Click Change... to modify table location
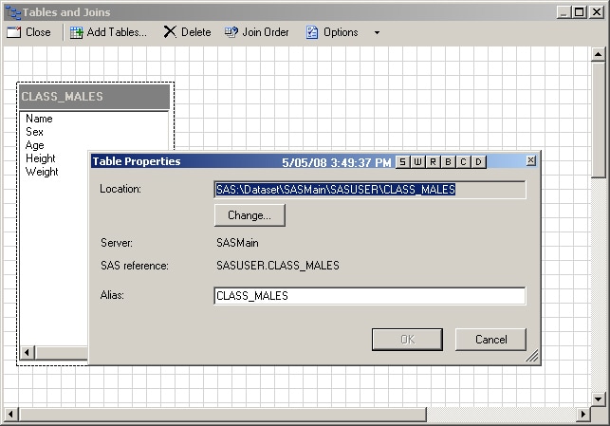 250,215
